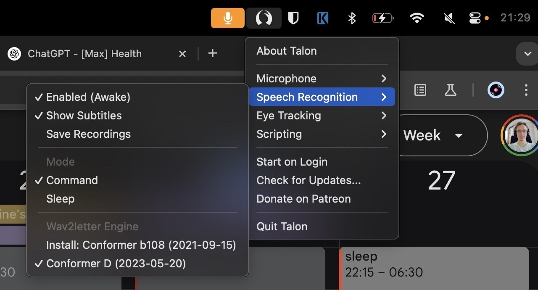
Task: Select Command mode
Action: (137, 180)
